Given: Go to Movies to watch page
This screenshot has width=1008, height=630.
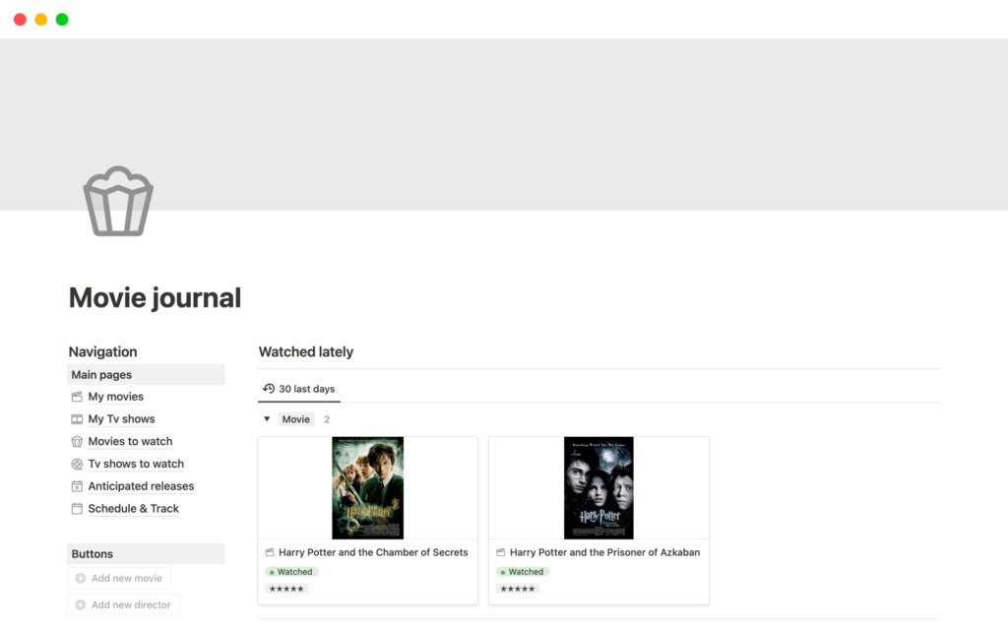Looking at the screenshot, I should point(131,442).
